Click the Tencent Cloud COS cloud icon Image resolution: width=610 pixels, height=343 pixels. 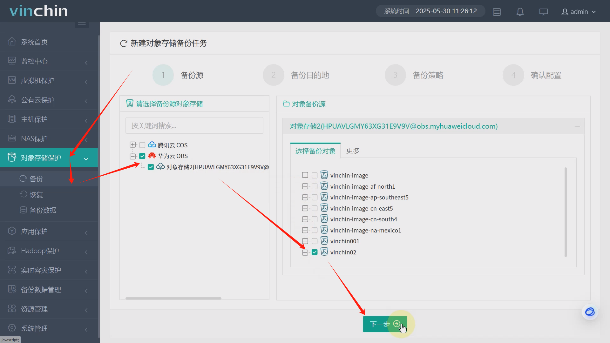(x=152, y=145)
